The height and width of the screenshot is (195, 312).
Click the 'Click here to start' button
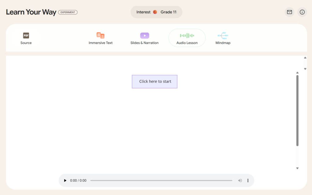point(154,82)
